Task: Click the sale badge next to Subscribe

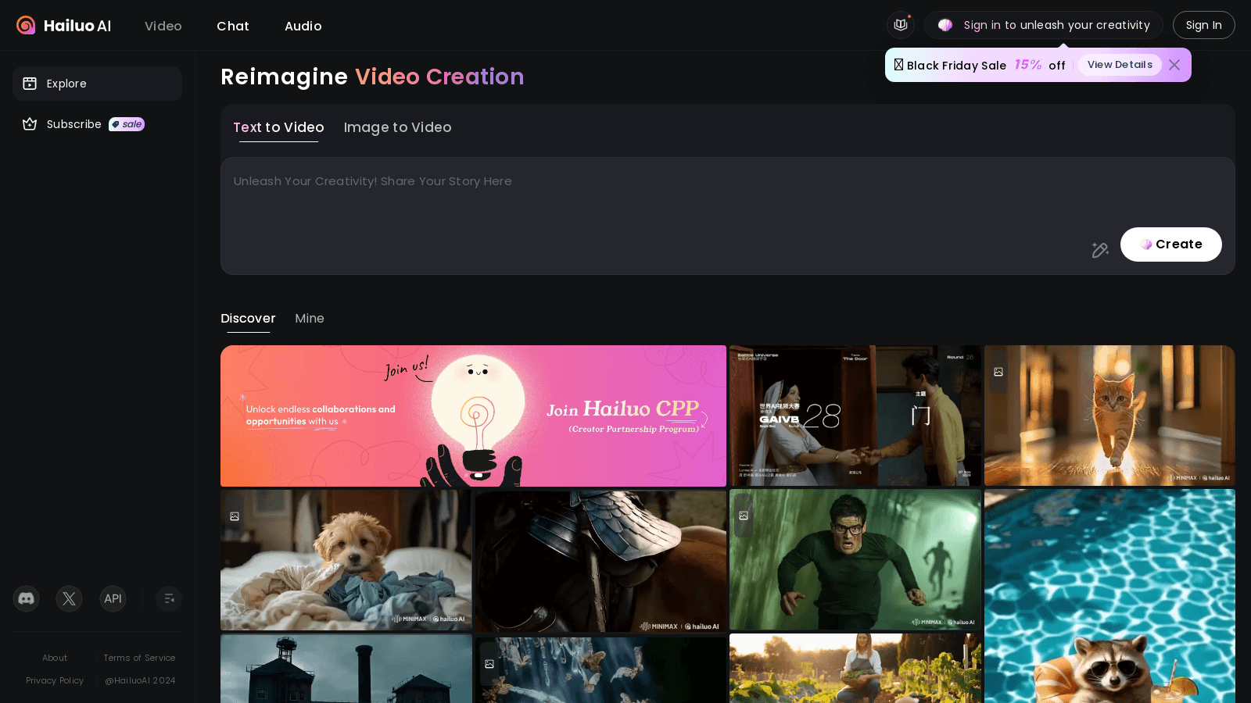Action: click(127, 124)
